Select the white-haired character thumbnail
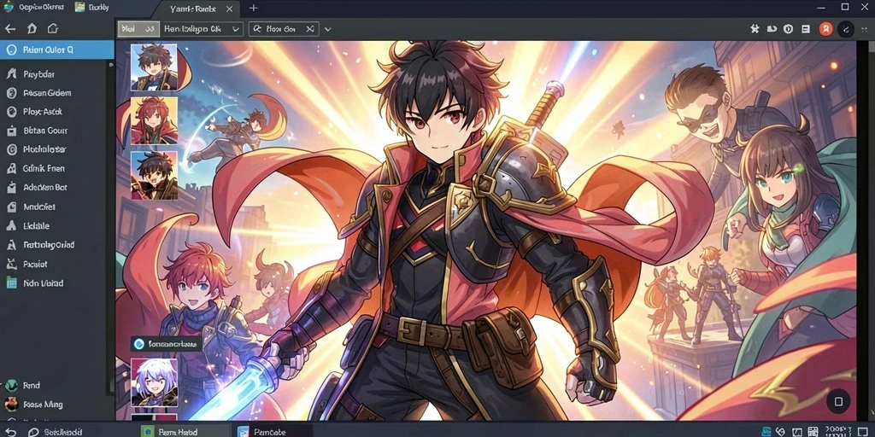875x437 pixels. [154, 382]
